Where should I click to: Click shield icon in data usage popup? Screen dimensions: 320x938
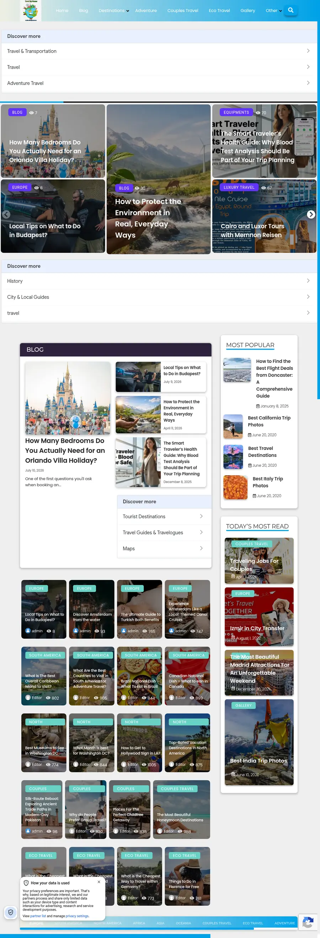tap(26, 883)
